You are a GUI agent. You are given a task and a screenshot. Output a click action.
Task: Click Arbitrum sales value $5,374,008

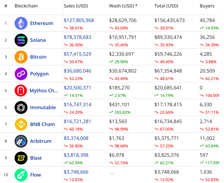tap(76, 138)
